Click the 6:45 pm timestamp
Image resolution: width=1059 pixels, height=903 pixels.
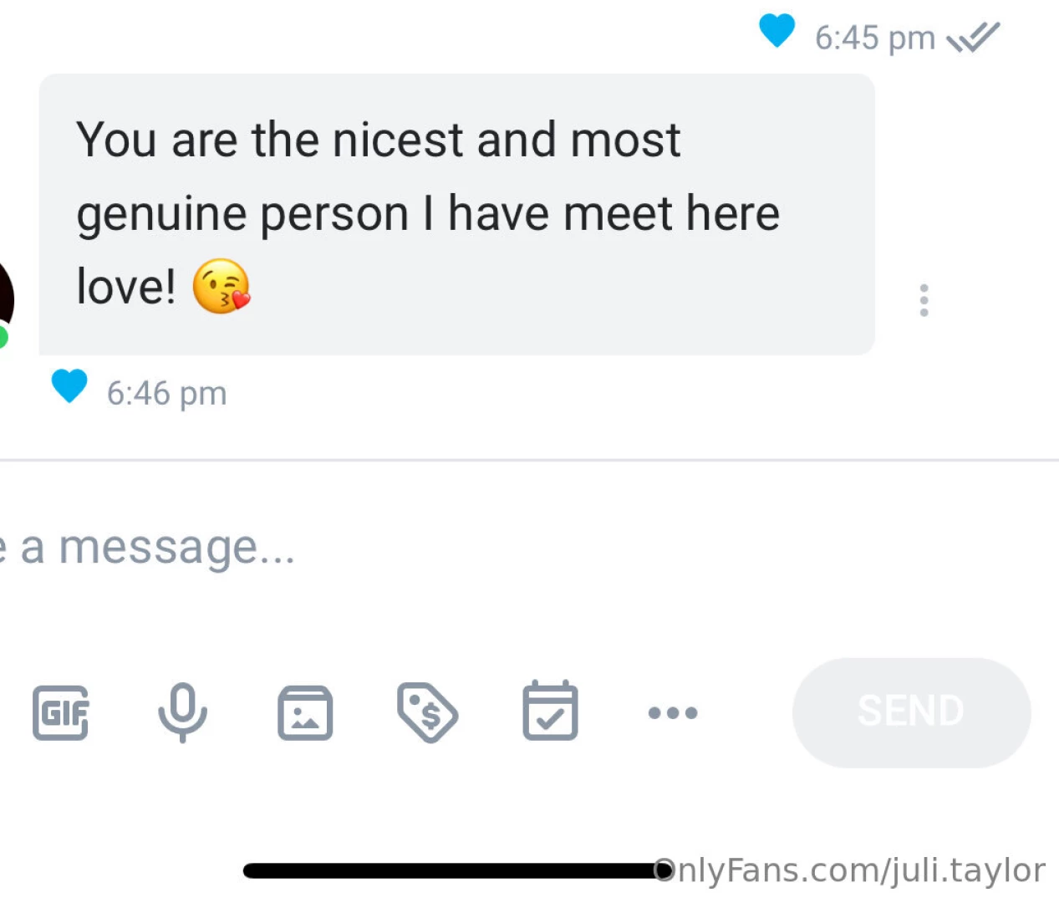tap(874, 38)
